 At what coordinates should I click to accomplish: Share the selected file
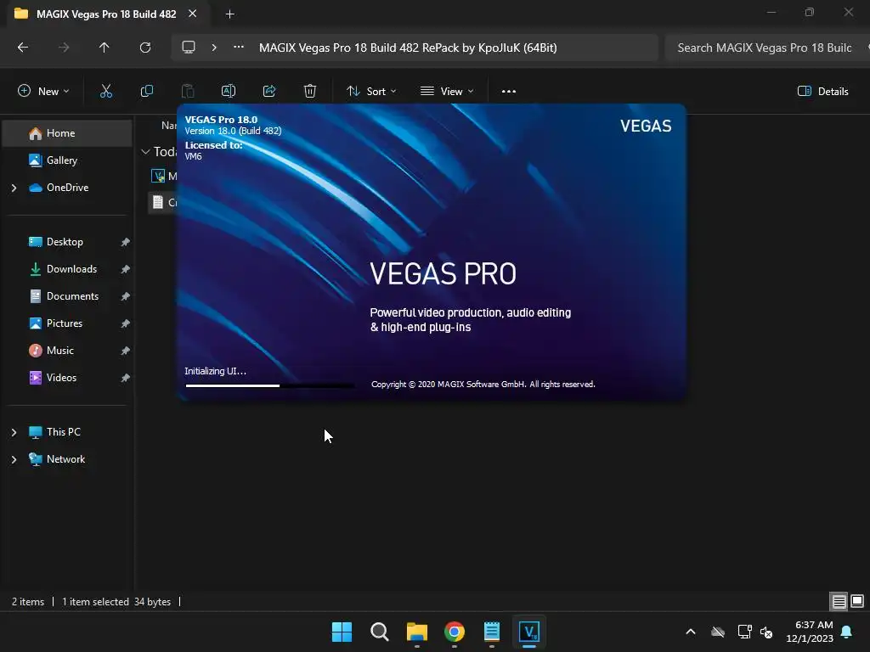click(269, 91)
